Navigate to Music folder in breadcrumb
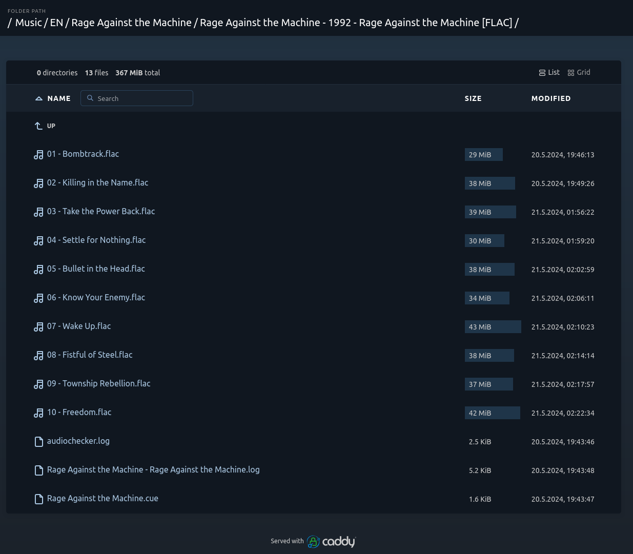Viewport: 633px width, 554px height. click(29, 23)
